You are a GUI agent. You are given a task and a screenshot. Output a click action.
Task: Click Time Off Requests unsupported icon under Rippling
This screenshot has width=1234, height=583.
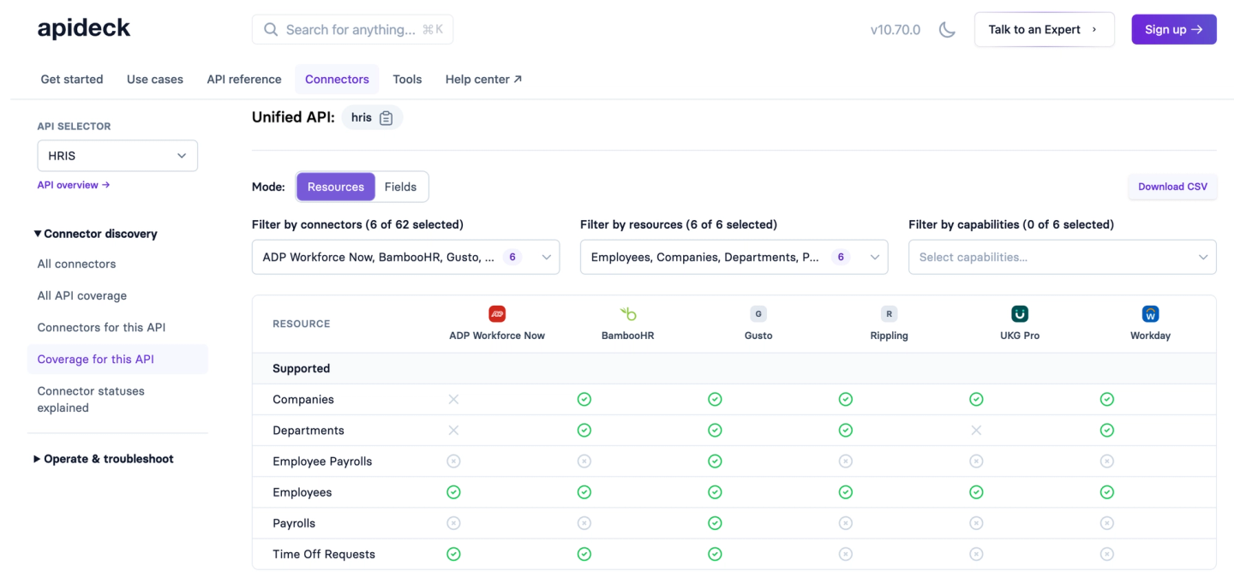[846, 554]
